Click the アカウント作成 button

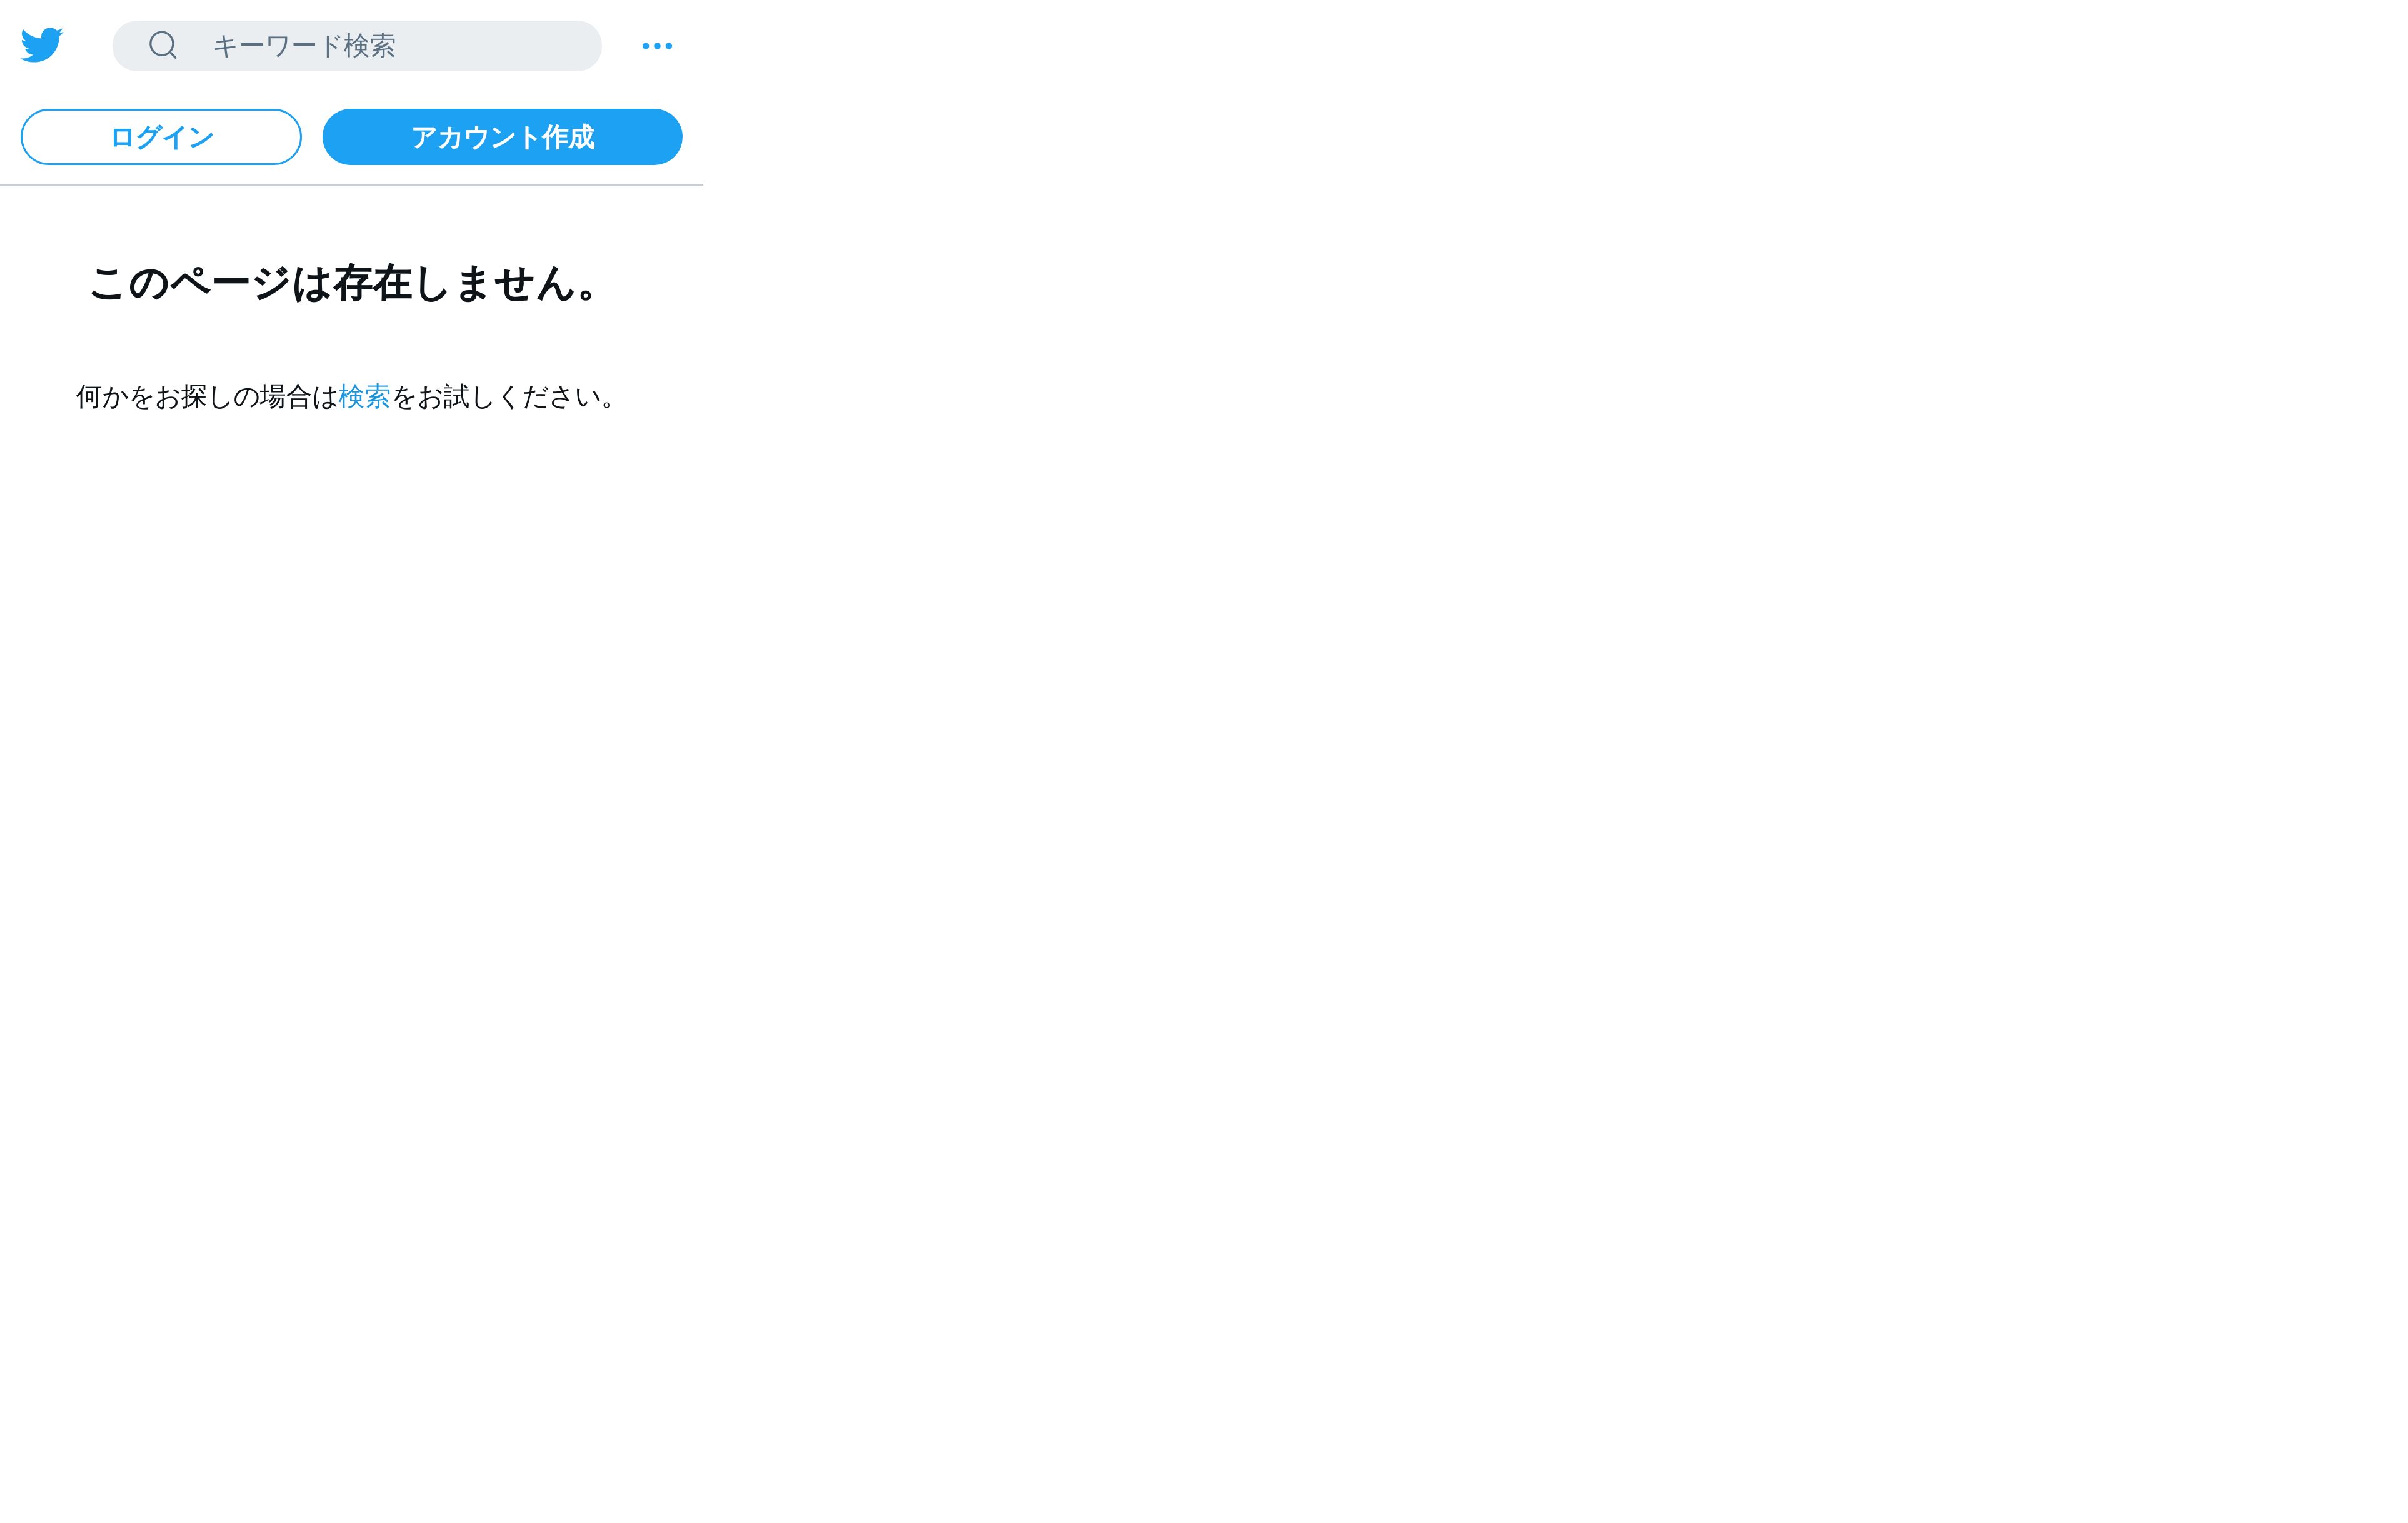tap(502, 137)
